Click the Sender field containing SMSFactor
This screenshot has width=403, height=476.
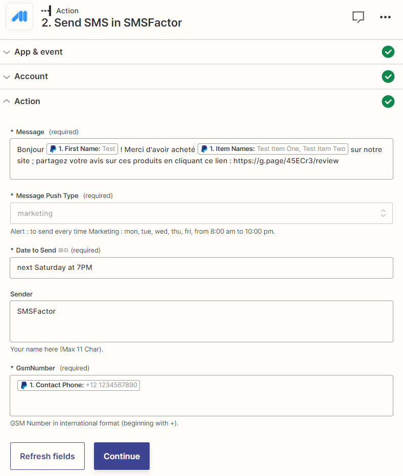click(201, 321)
